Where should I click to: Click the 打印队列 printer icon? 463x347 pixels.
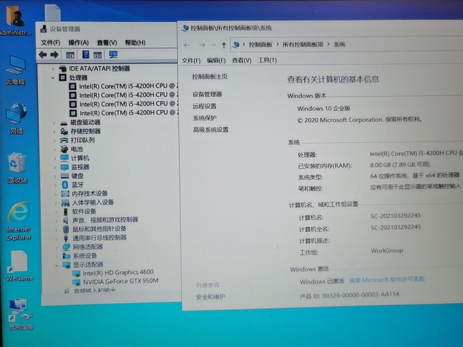tap(64, 140)
